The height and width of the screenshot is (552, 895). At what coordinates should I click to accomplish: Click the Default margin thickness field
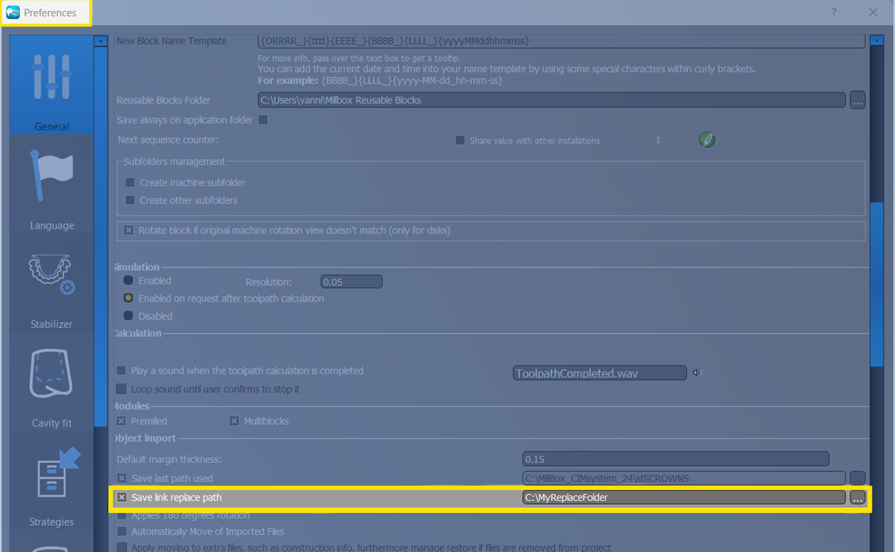click(x=675, y=459)
